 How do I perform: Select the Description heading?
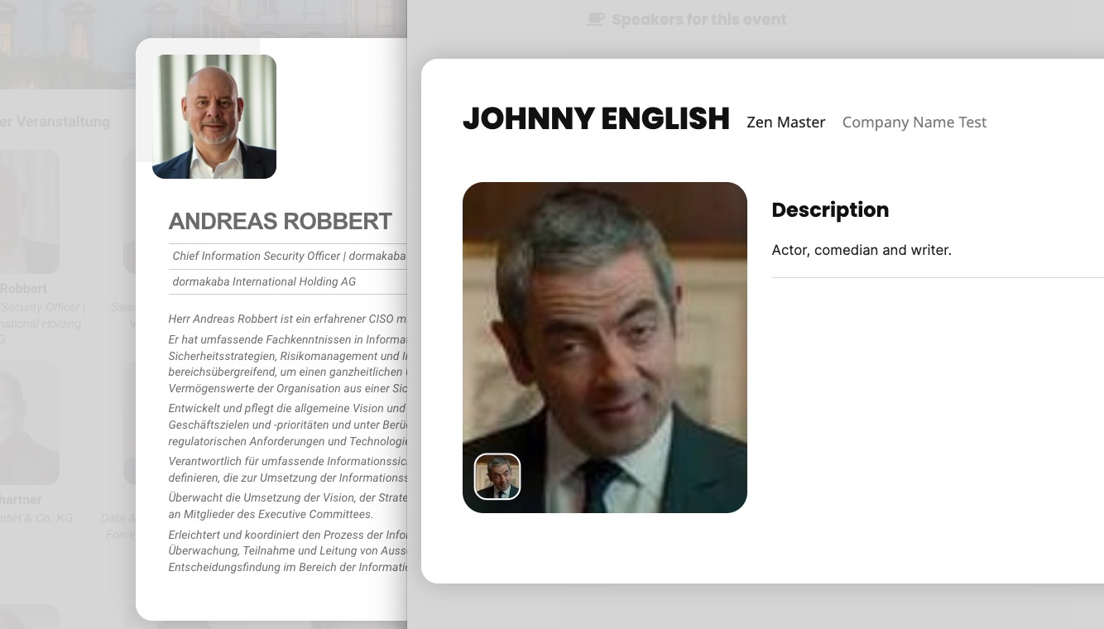[830, 210]
